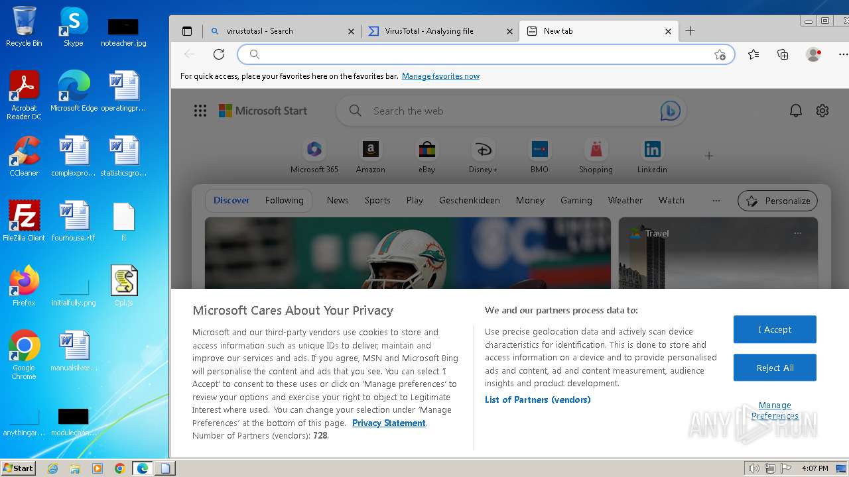Click the volume icon in system tray

[x=753, y=468]
